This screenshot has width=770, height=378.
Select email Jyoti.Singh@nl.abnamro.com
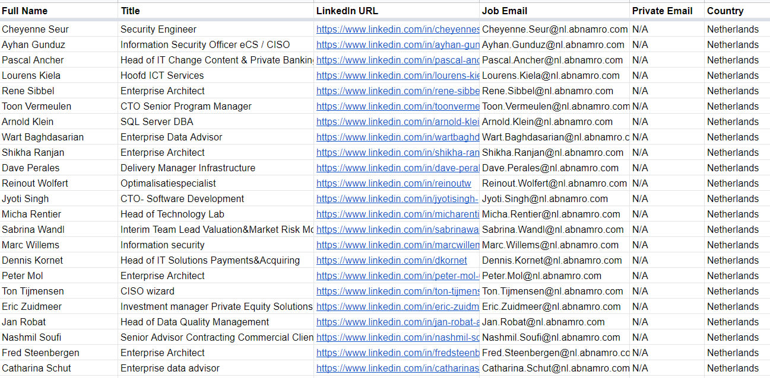pyautogui.click(x=554, y=198)
